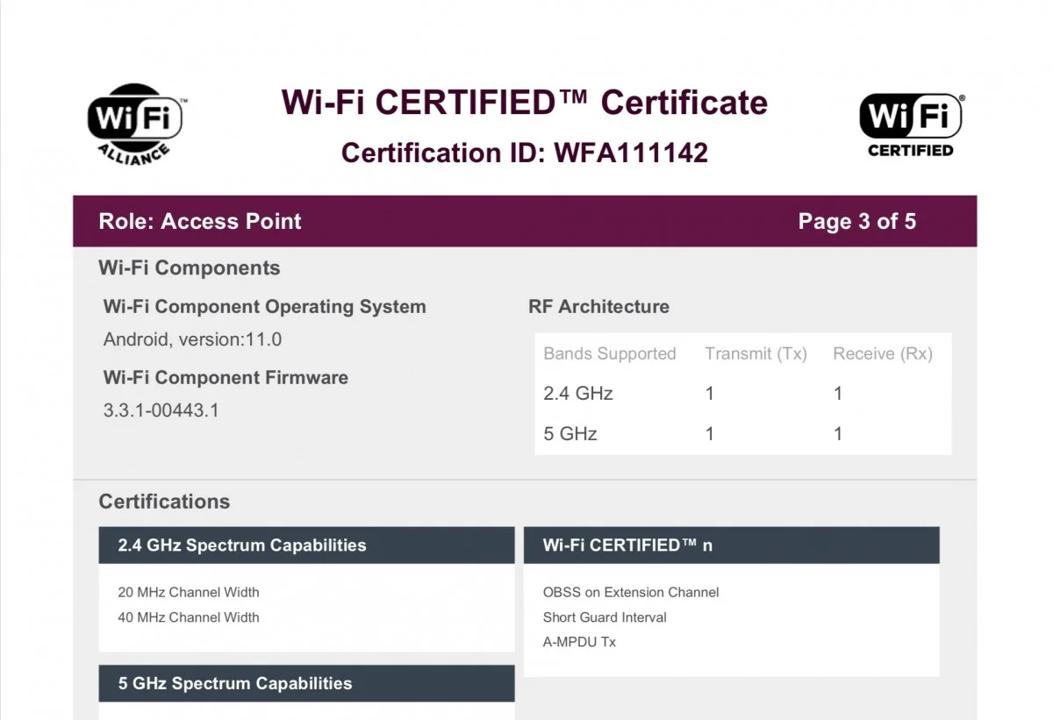Screen dimensions: 1053x720
Task: Click 2.4 GHz Spectrum Capabilities header
Action: pyautogui.click(x=306, y=545)
